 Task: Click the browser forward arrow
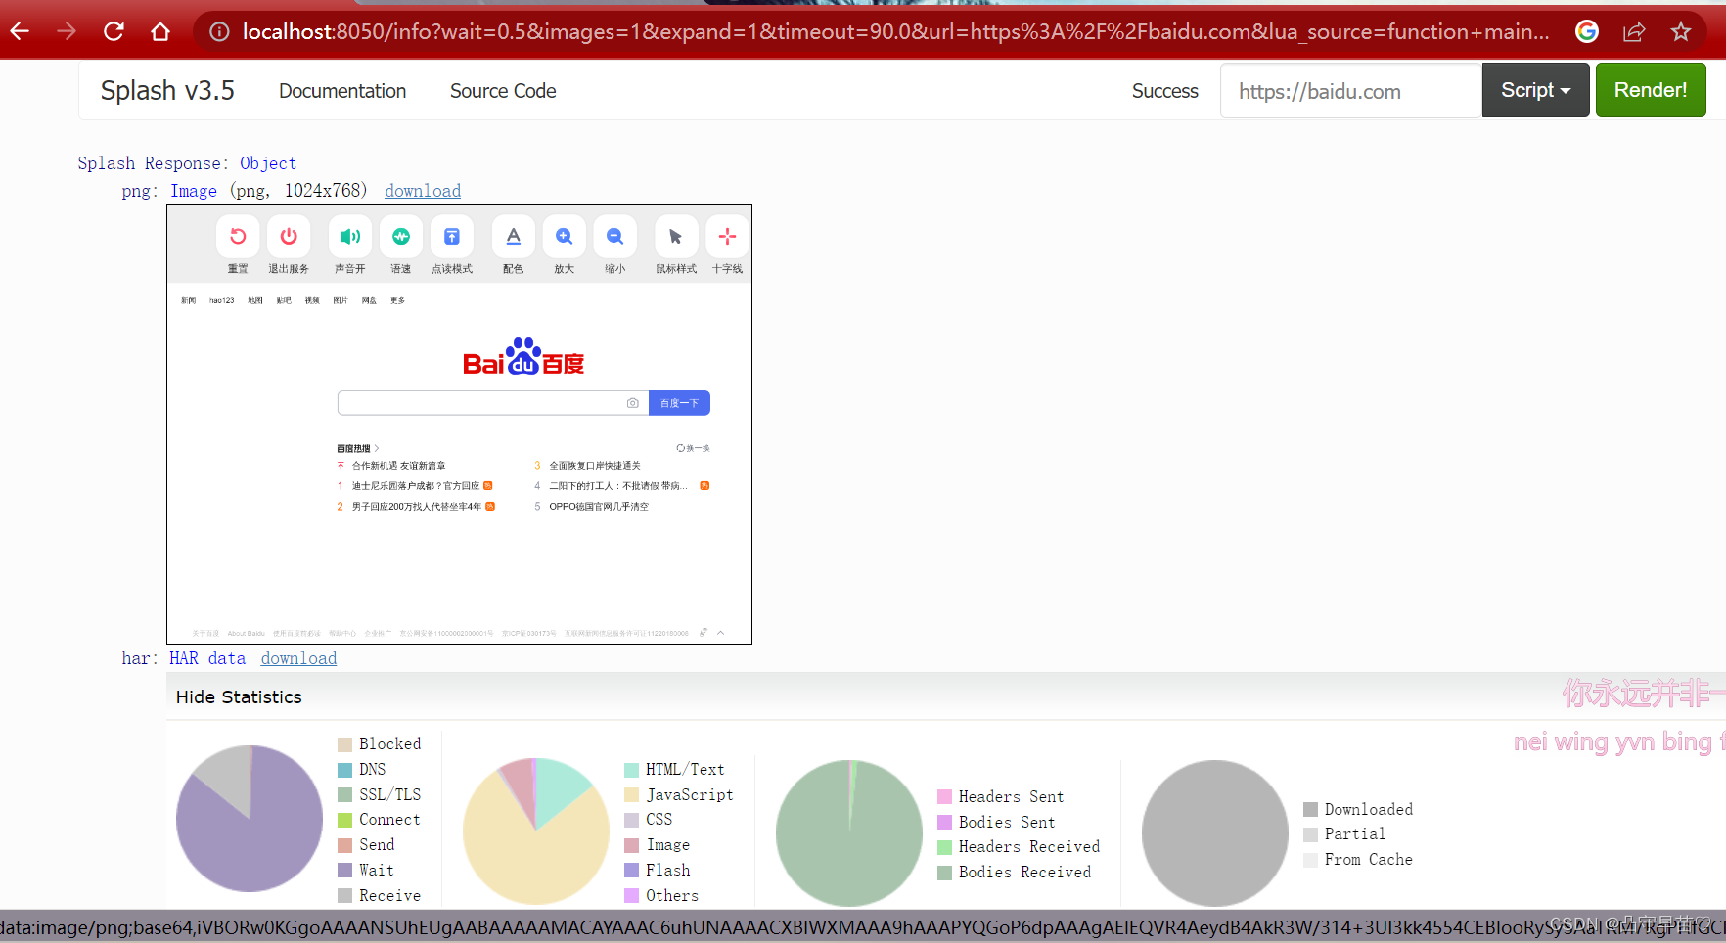[67, 31]
